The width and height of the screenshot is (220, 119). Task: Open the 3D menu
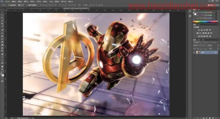click(x=51, y=2)
